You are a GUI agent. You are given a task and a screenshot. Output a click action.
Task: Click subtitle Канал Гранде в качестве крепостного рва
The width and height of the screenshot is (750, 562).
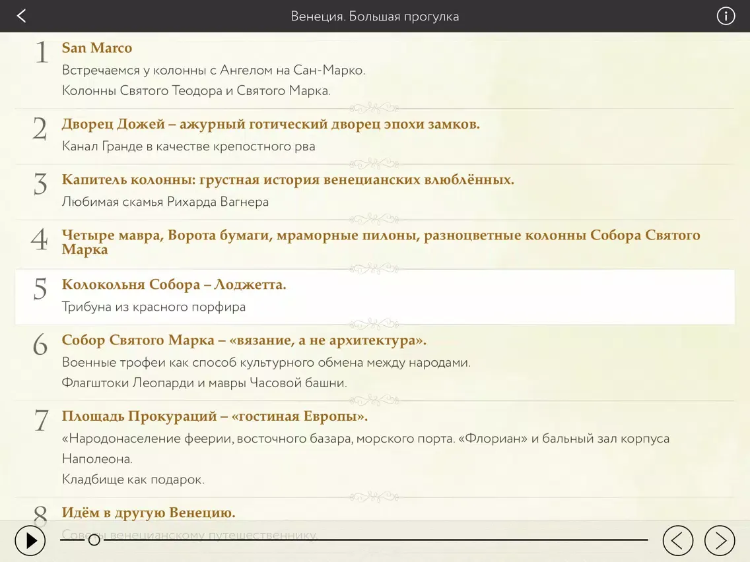click(x=188, y=146)
